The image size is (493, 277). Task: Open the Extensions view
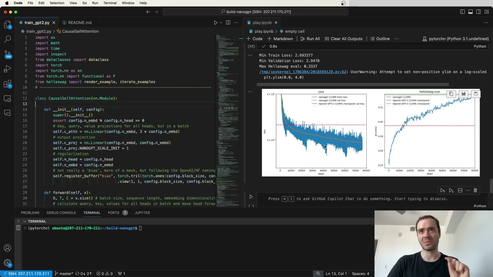click(7, 84)
